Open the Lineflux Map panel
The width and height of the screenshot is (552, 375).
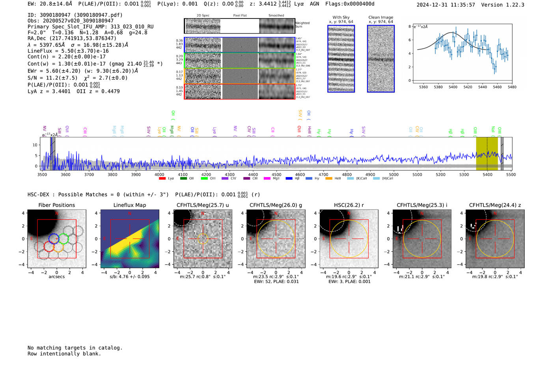[130, 239]
